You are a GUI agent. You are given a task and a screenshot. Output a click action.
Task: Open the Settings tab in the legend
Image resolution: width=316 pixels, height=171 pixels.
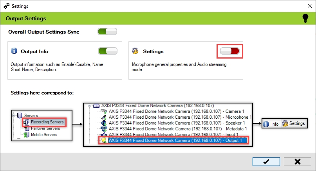click(x=293, y=124)
